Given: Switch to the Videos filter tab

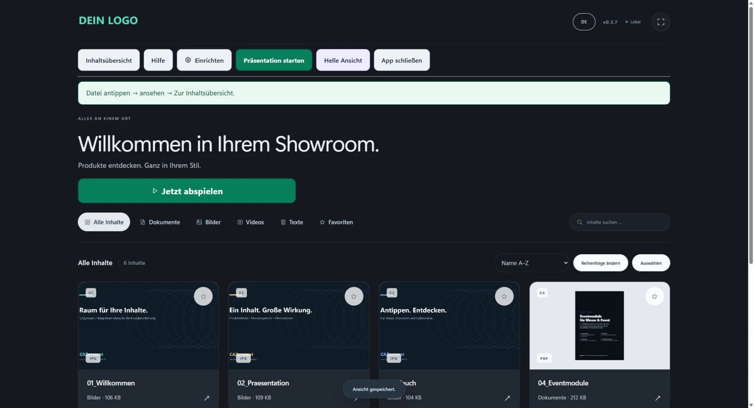Looking at the screenshot, I should coord(250,222).
